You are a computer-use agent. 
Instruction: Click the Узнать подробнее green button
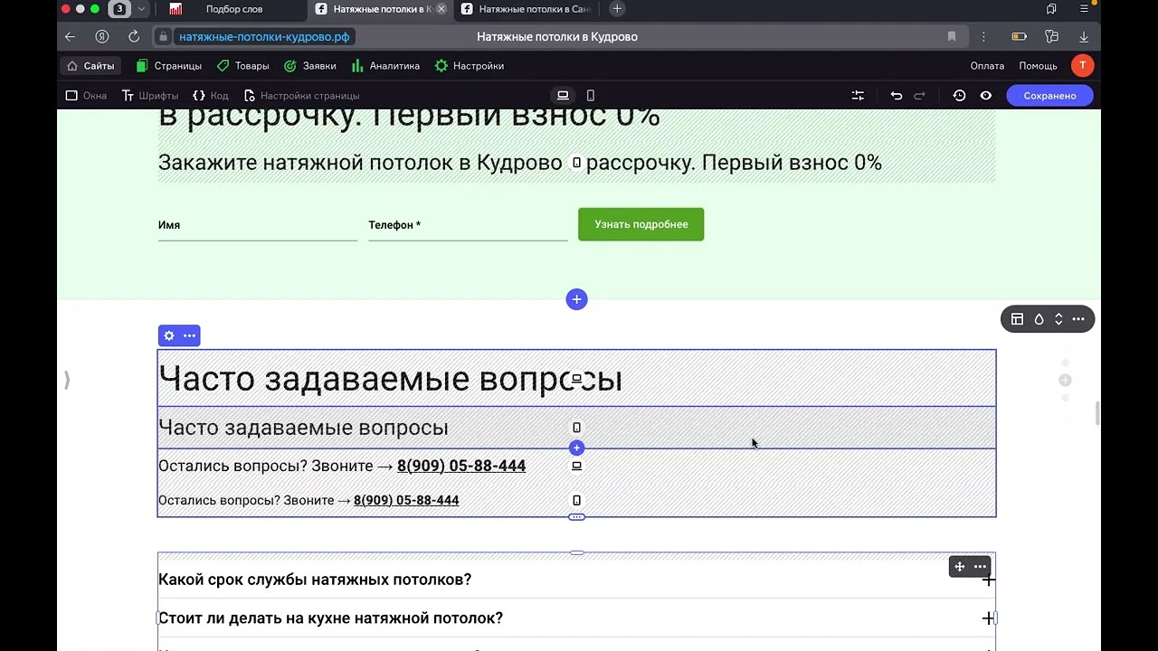641,224
